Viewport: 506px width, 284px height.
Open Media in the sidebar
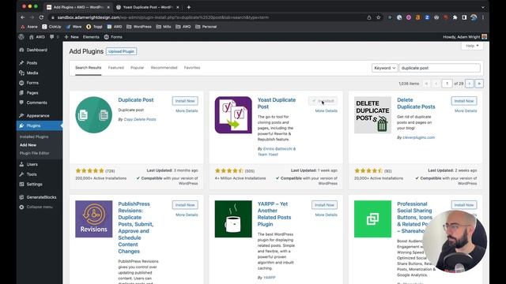click(x=32, y=73)
